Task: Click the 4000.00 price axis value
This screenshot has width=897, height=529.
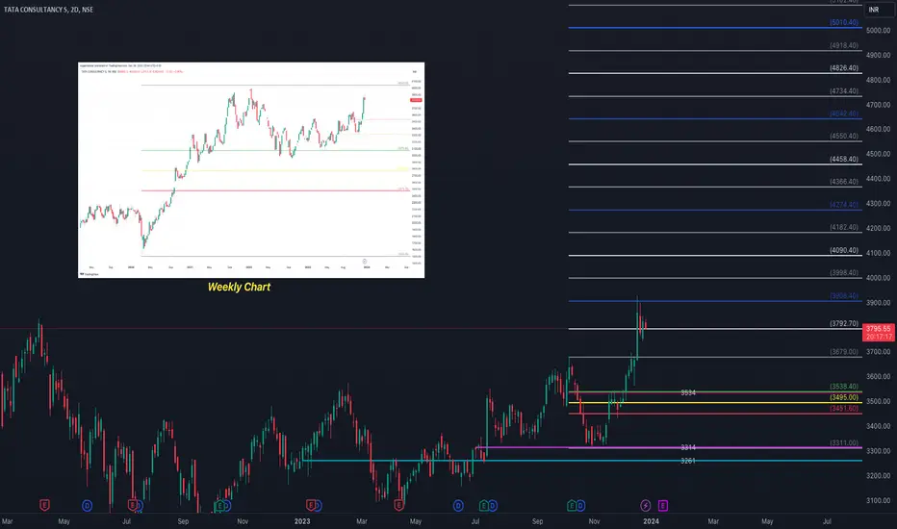Action: pos(878,279)
